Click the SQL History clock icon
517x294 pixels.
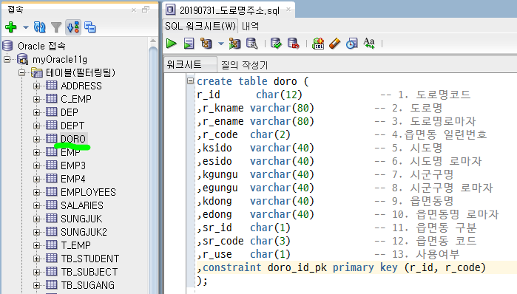(352, 44)
